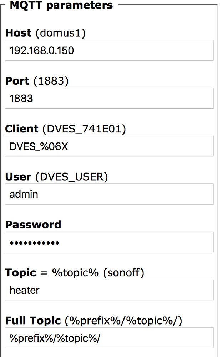Click the Host input field with 192.168.0.150

(109, 50)
